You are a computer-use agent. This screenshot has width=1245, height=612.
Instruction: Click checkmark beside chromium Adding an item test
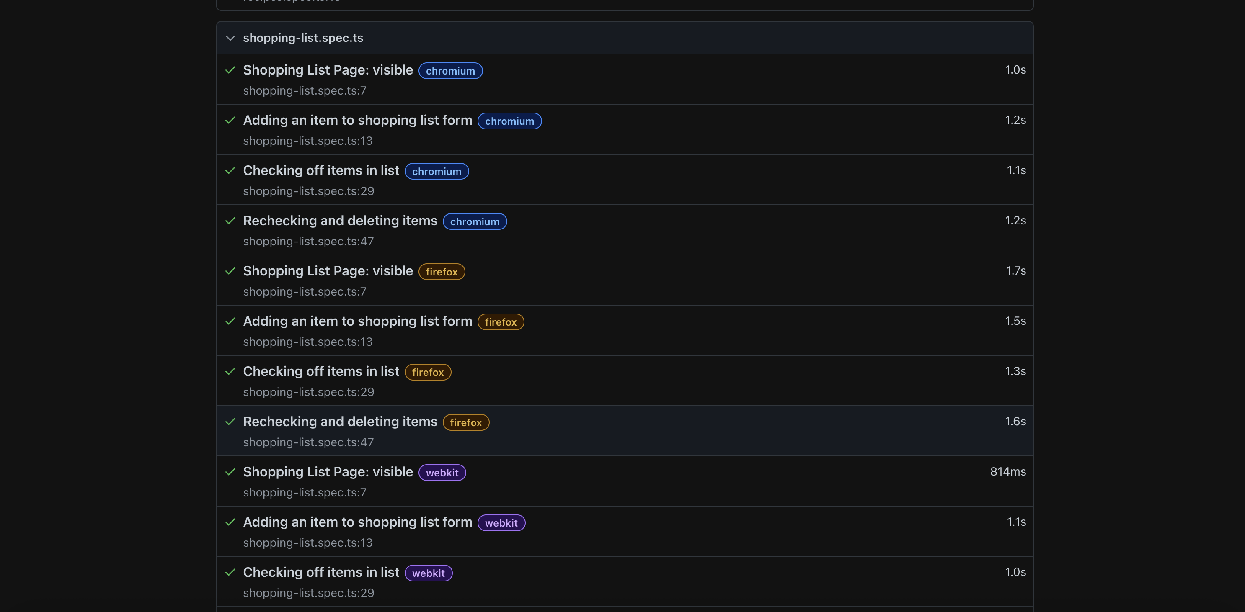230,120
